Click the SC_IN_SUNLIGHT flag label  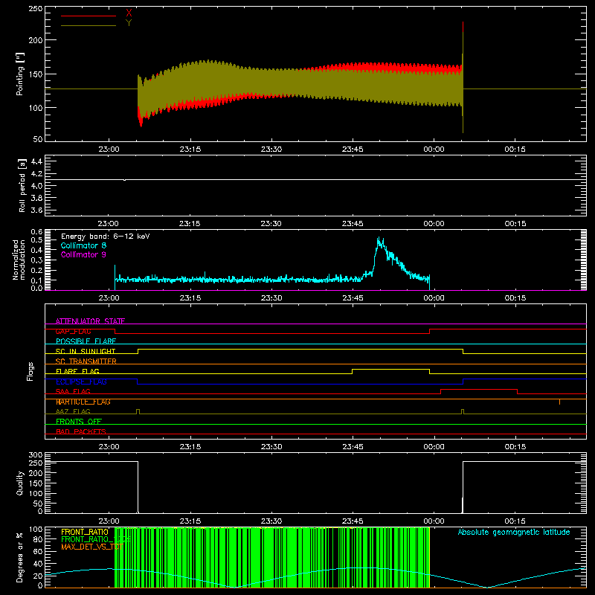point(86,351)
